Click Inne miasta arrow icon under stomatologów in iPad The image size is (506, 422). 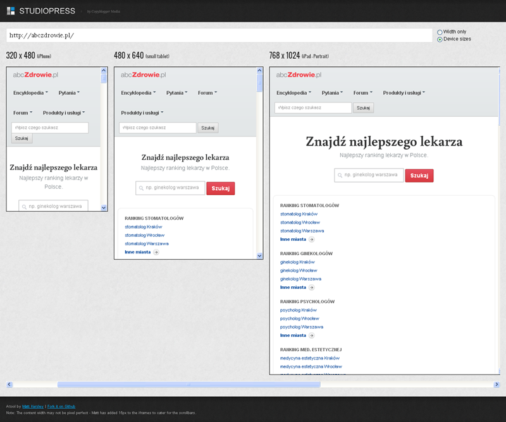pos(312,239)
